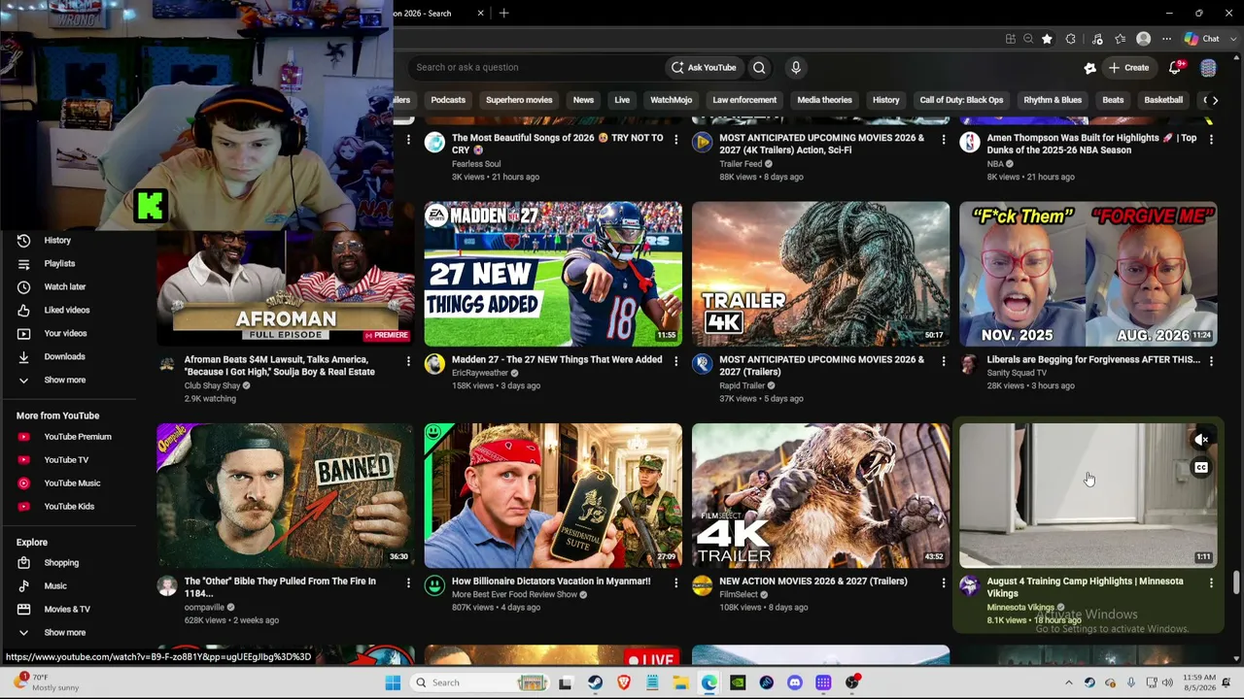Select the Podcasts category chip

(448, 100)
